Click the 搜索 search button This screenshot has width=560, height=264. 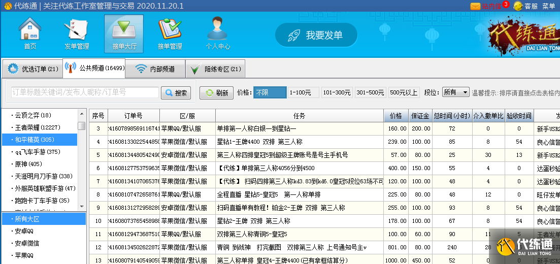[x=176, y=93]
